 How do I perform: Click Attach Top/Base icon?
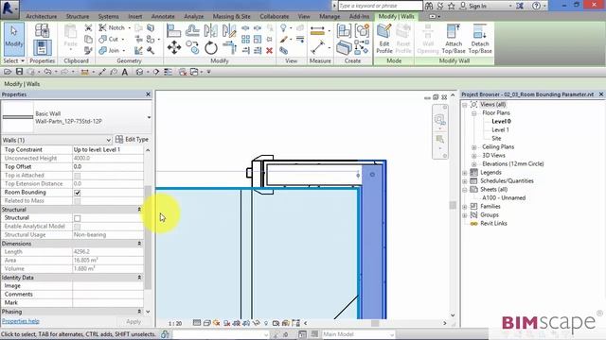pos(454,39)
